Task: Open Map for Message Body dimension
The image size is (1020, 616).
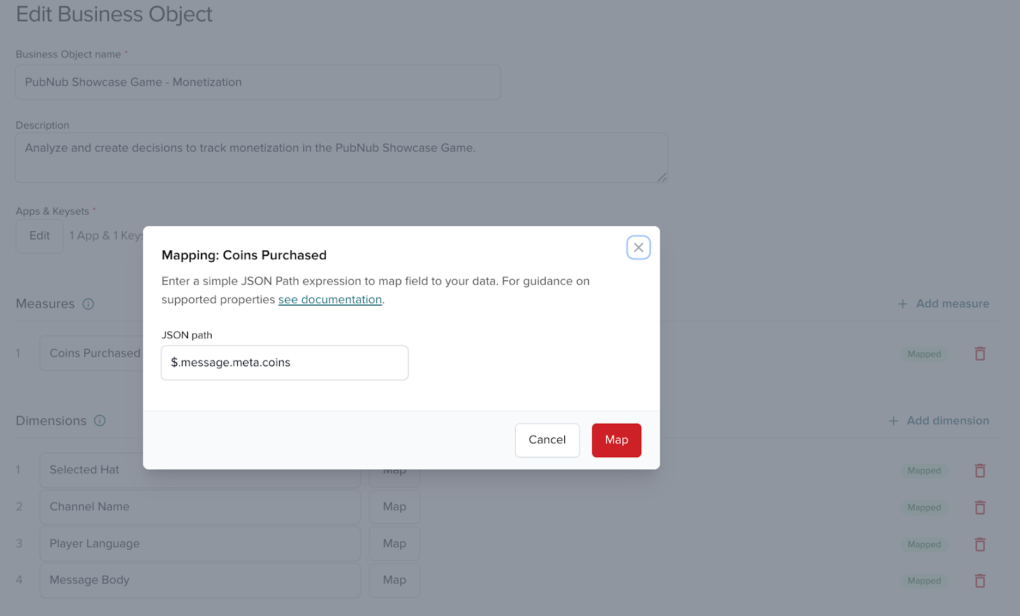Action: (394, 580)
